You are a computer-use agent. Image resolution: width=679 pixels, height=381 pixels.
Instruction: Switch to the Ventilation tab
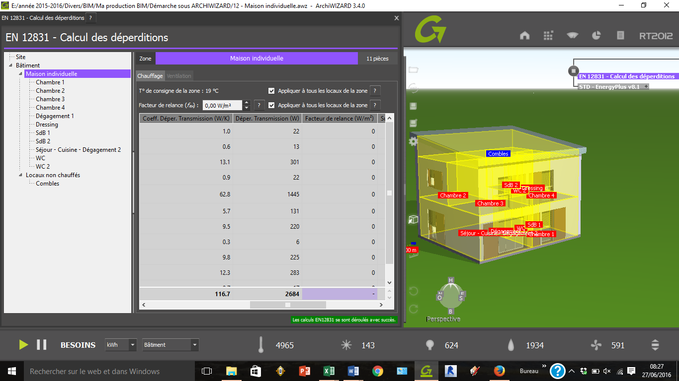tap(179, 76)
